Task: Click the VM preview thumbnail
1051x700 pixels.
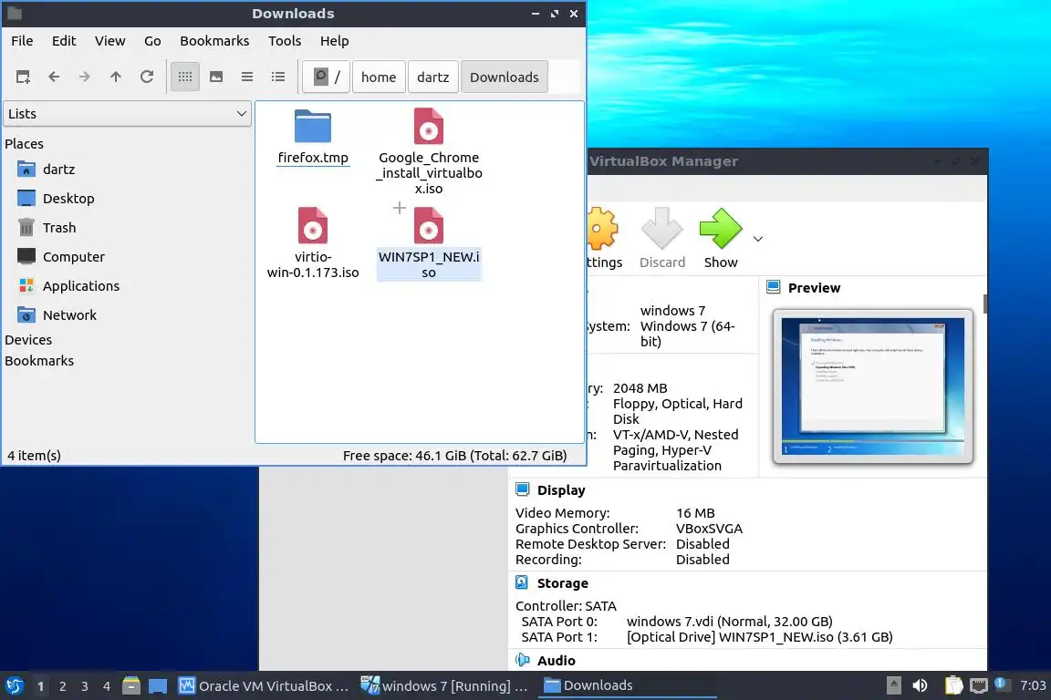Action: [873, 386]
